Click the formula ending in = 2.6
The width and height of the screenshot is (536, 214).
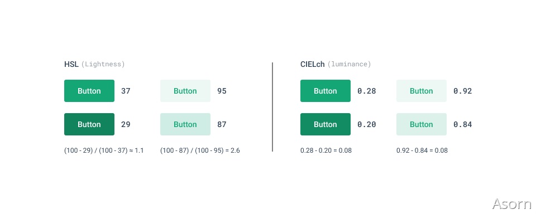[x=200, y=150]
